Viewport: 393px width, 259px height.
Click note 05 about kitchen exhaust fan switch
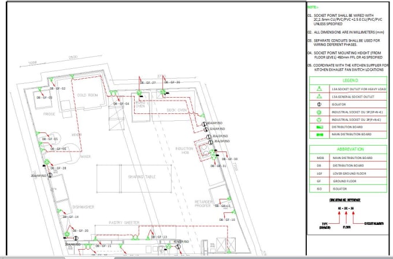tap(348, 68)
